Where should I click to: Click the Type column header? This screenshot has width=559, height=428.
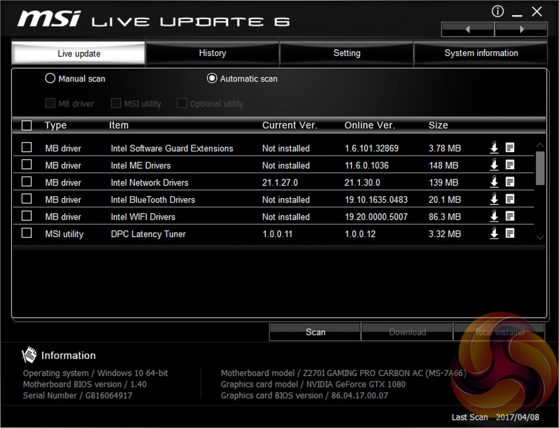(56, 125)
